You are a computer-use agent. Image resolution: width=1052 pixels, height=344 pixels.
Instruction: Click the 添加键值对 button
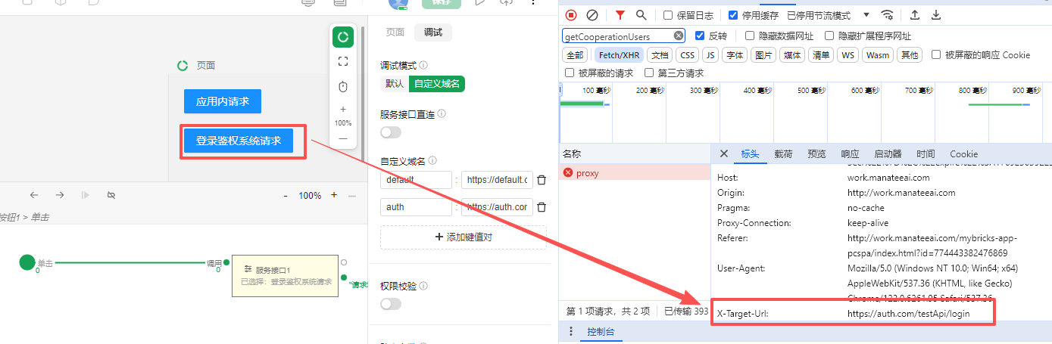tap(463, 237)
